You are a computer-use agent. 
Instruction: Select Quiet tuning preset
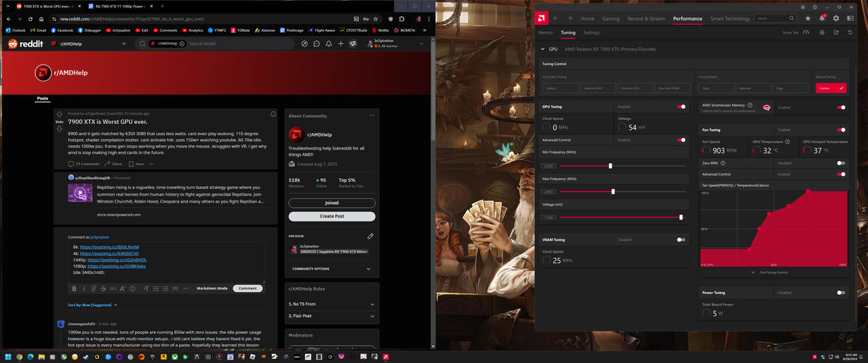[x=717, y=88]
